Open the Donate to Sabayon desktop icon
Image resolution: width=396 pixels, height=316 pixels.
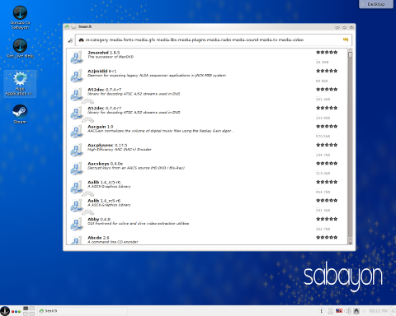point(20,17)
